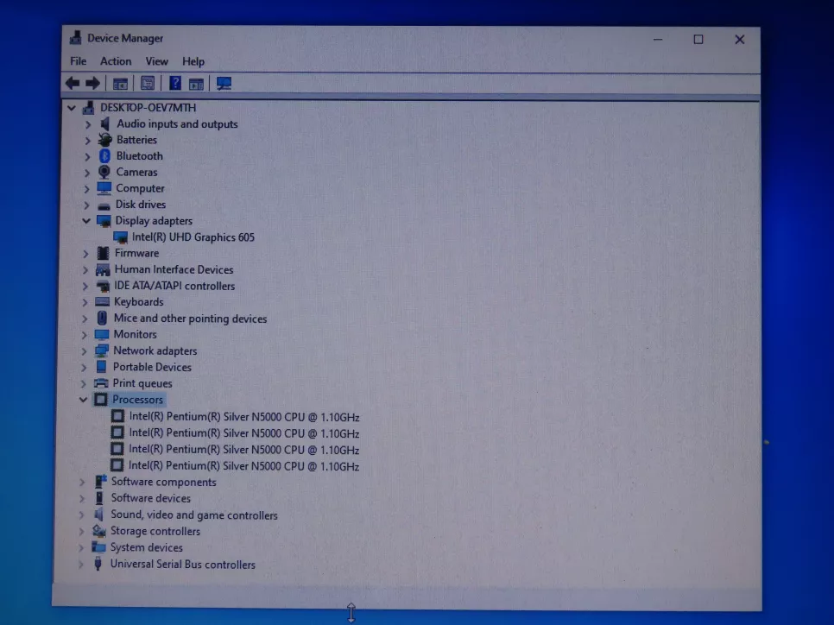
Task: Select the Print queues label
Action: 142,383
